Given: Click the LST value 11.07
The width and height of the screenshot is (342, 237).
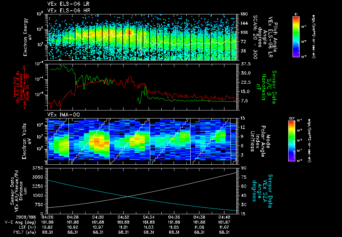Looking at the screenshot, I should [224, 227].
